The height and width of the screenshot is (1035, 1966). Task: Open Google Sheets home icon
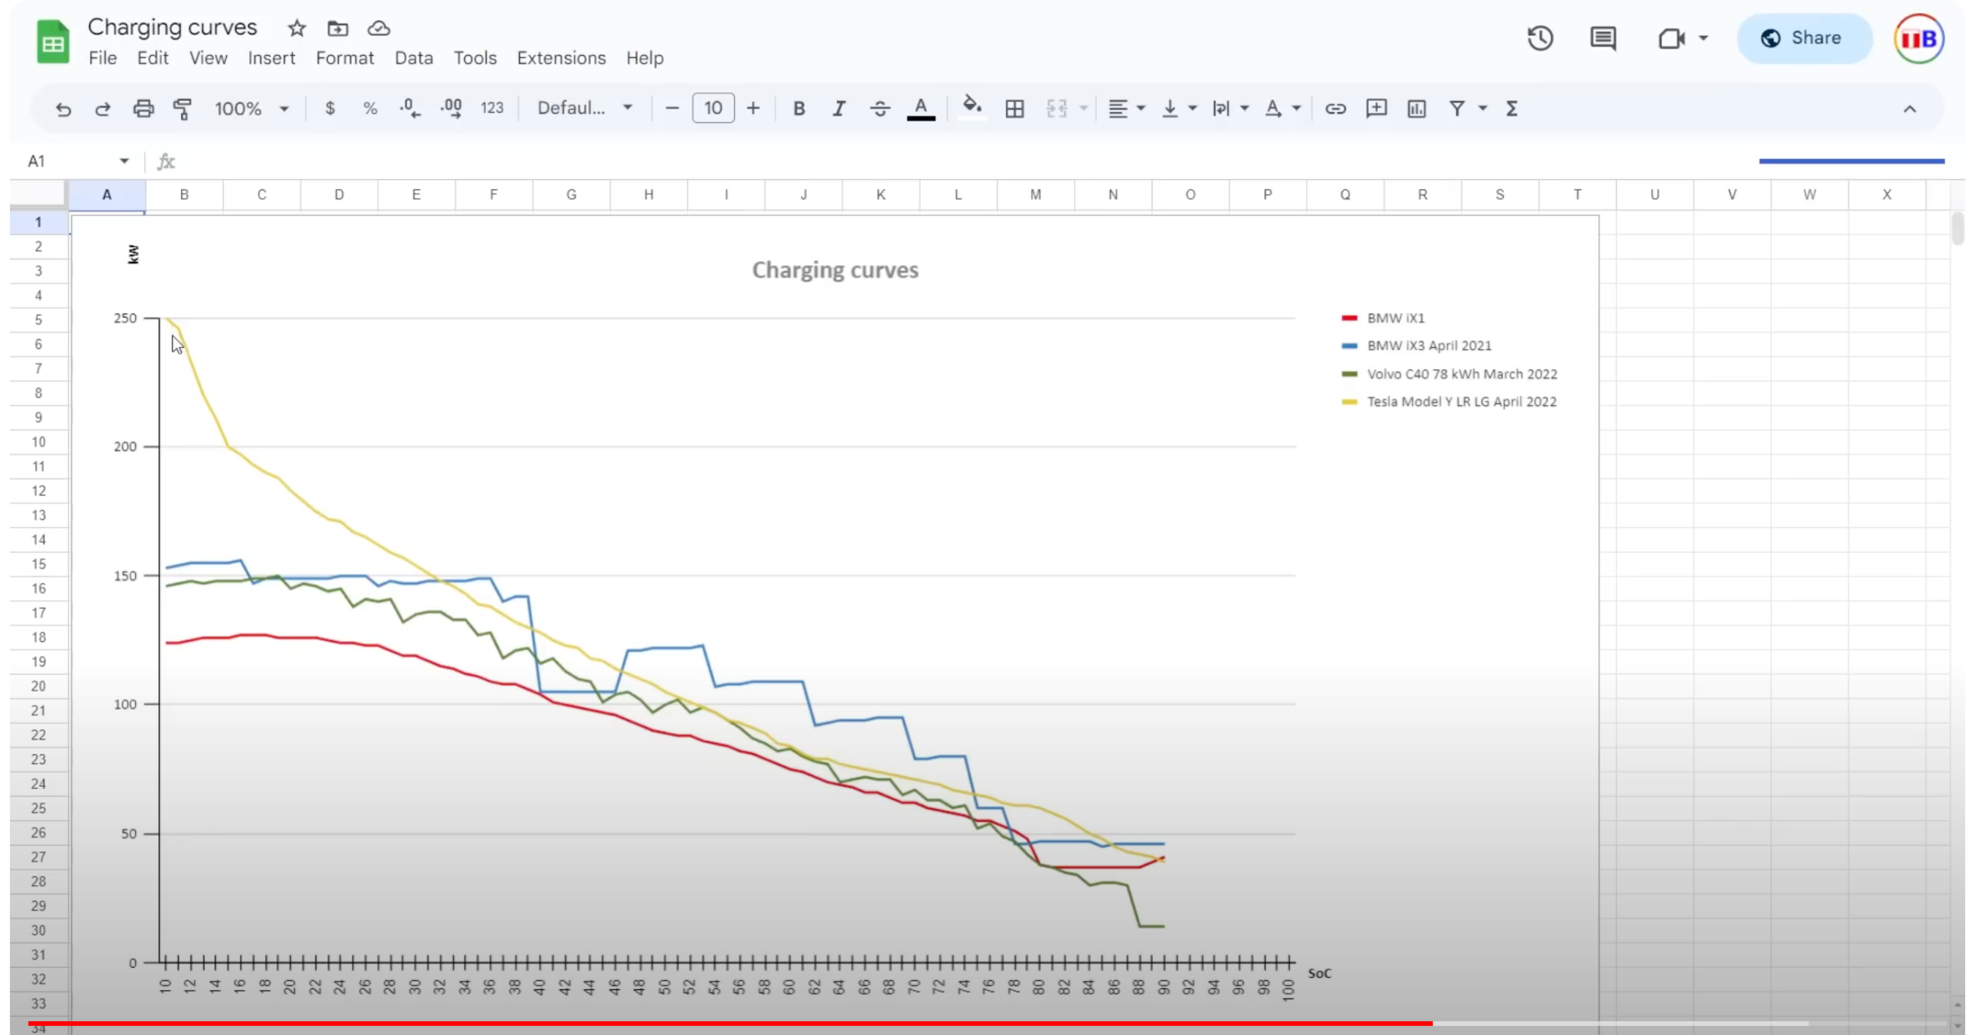click(52, 41)
